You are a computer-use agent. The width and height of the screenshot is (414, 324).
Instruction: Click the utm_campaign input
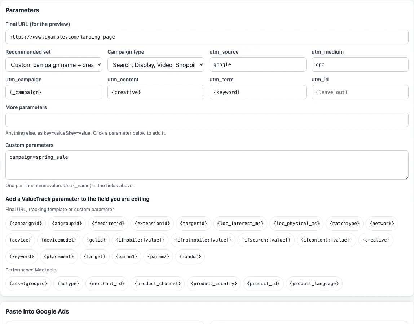(x=54, y=92)
